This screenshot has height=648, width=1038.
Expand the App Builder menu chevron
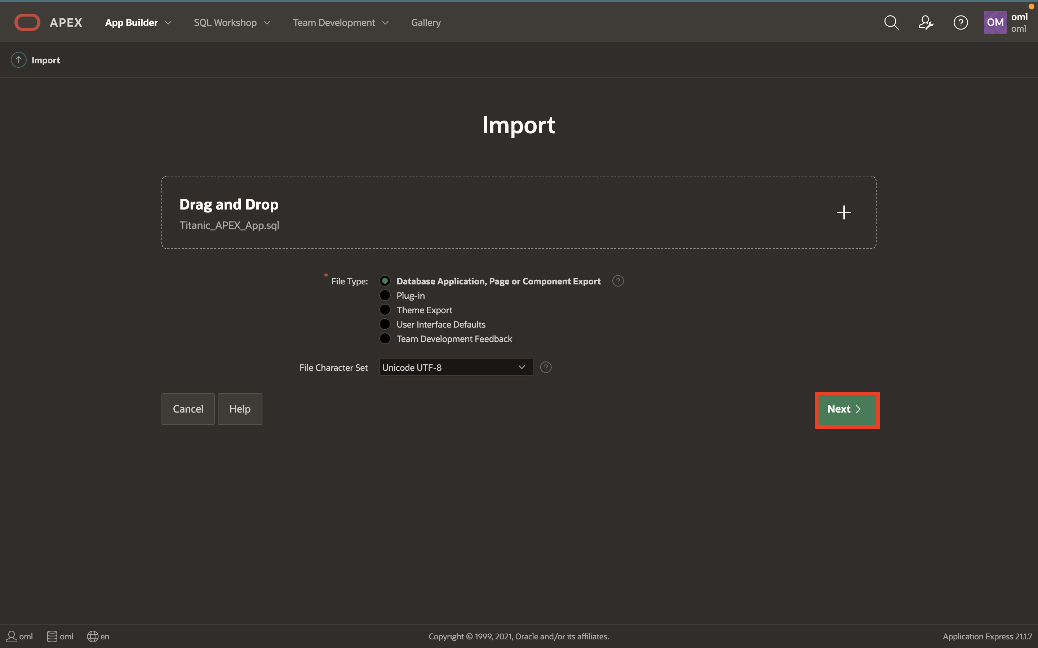[168, 23]
